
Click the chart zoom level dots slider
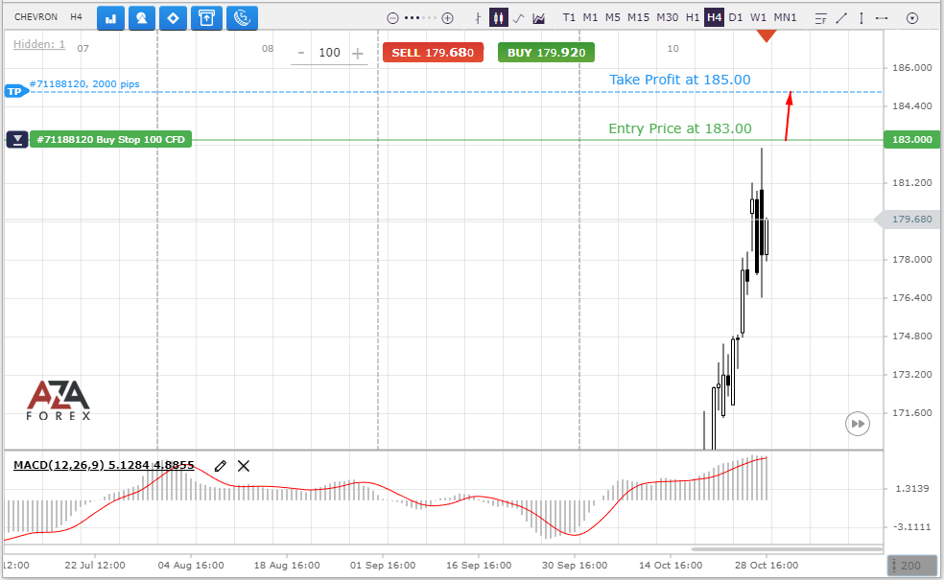420,18
